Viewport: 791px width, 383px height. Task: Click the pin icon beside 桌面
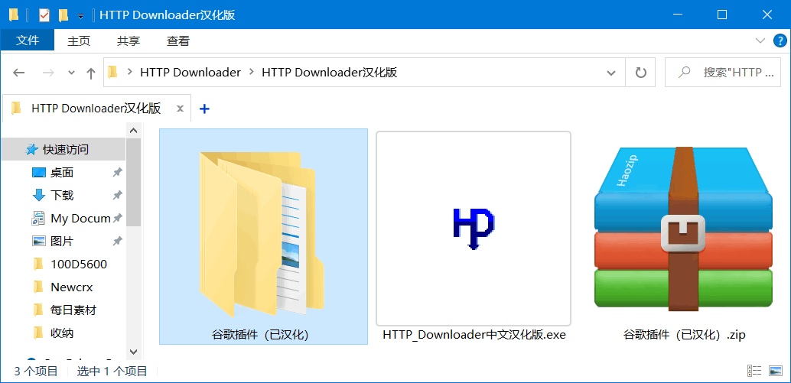coord(117,173)
